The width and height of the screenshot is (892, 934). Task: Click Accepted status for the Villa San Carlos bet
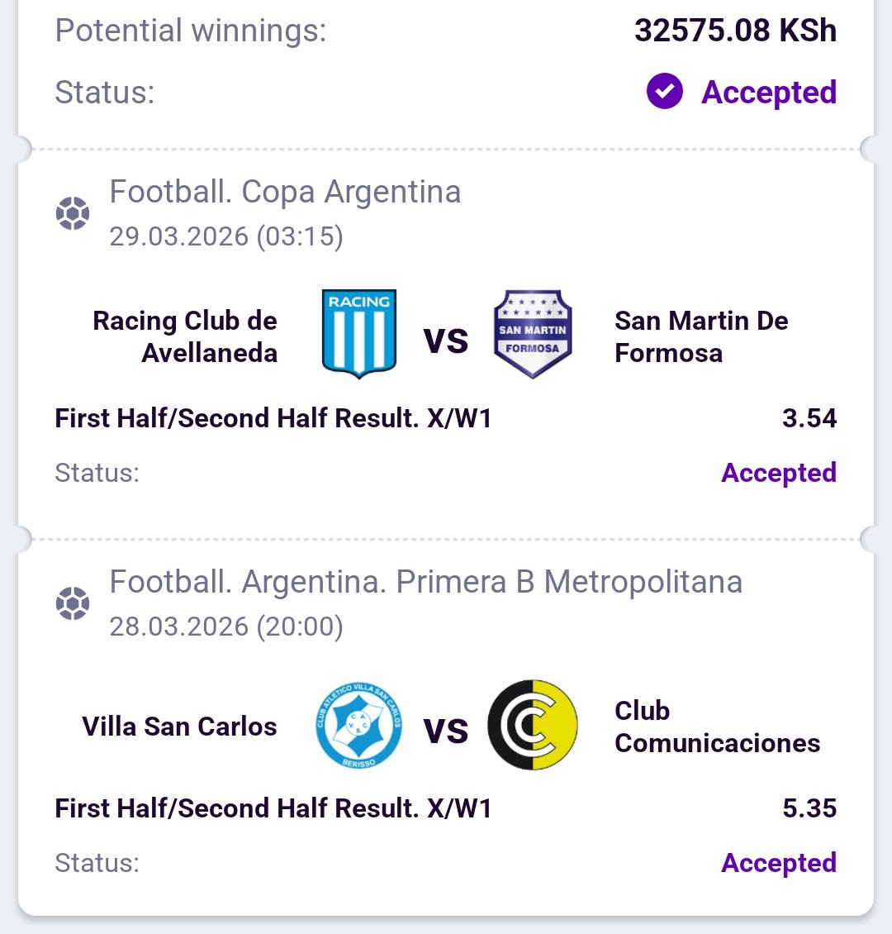[778, 863]
